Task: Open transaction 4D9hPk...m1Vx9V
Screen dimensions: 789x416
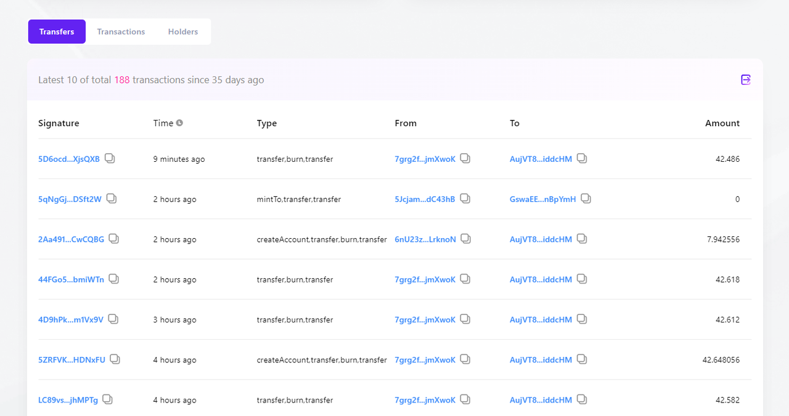Action: tap(70, 319)
